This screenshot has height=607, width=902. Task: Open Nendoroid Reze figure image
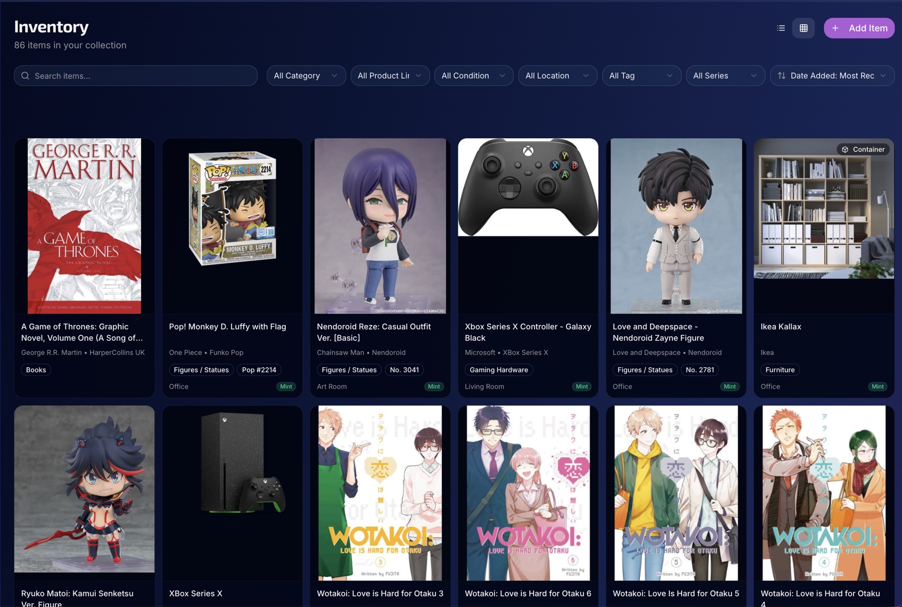[381, 226]
